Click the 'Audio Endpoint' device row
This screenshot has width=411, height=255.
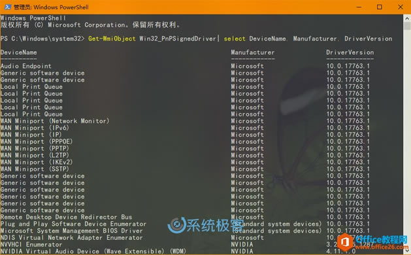coord(26,66)
